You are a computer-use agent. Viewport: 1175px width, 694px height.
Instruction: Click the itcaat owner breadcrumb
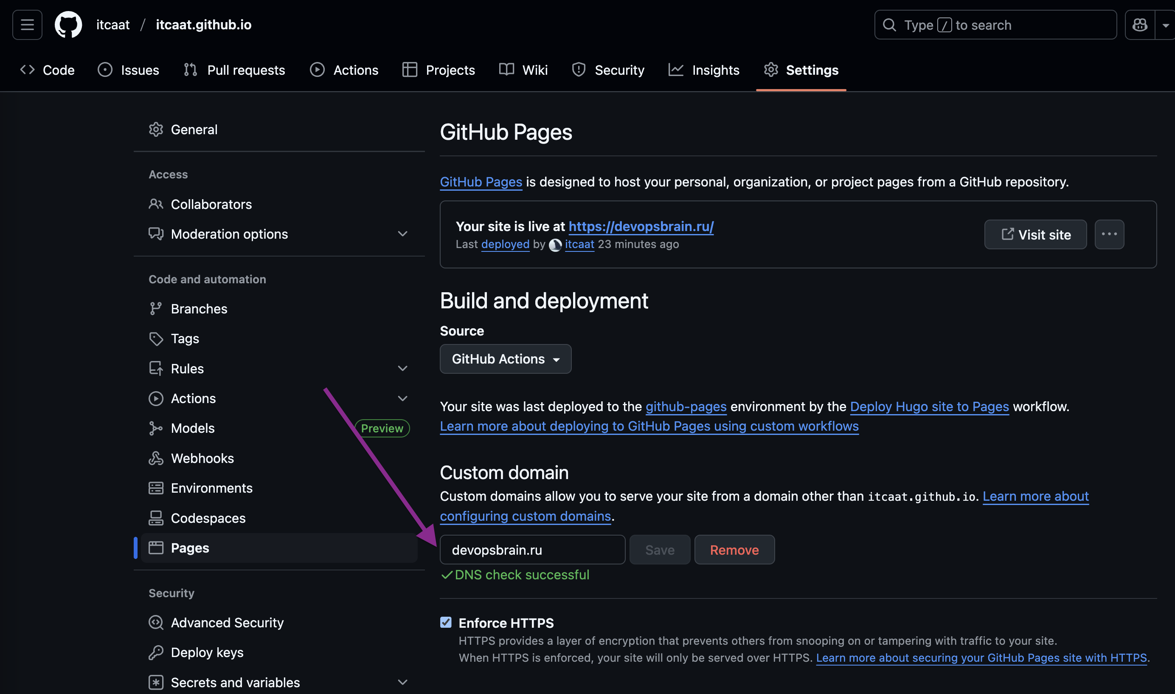click(x=112, y=25)
